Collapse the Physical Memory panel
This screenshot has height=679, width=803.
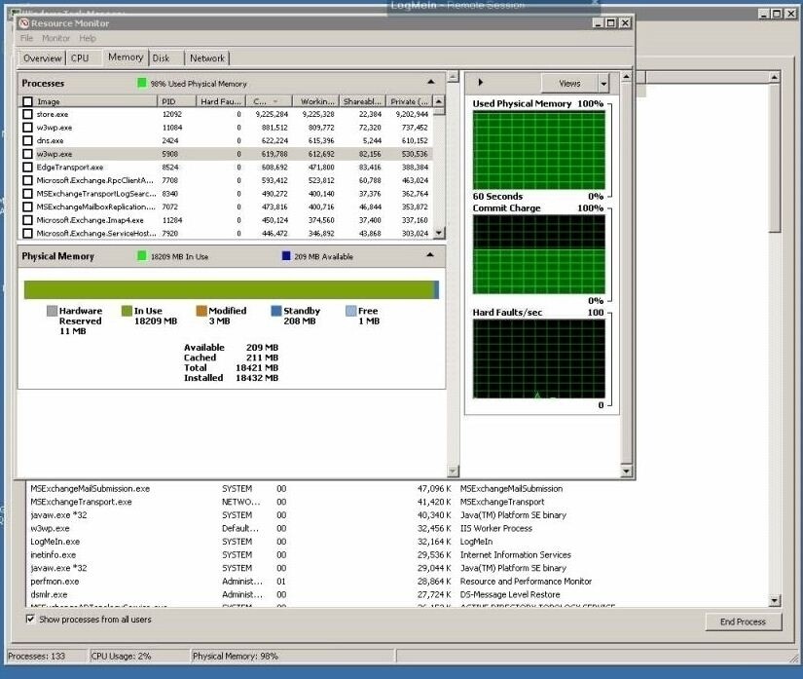coord(429,255)
